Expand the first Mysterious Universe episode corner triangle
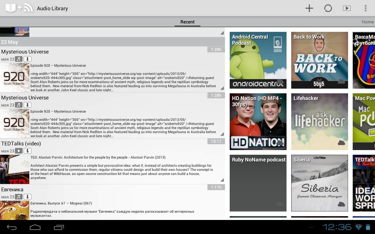Image resolution: width=375 pixels, height=234 pixels. [222, 88]
